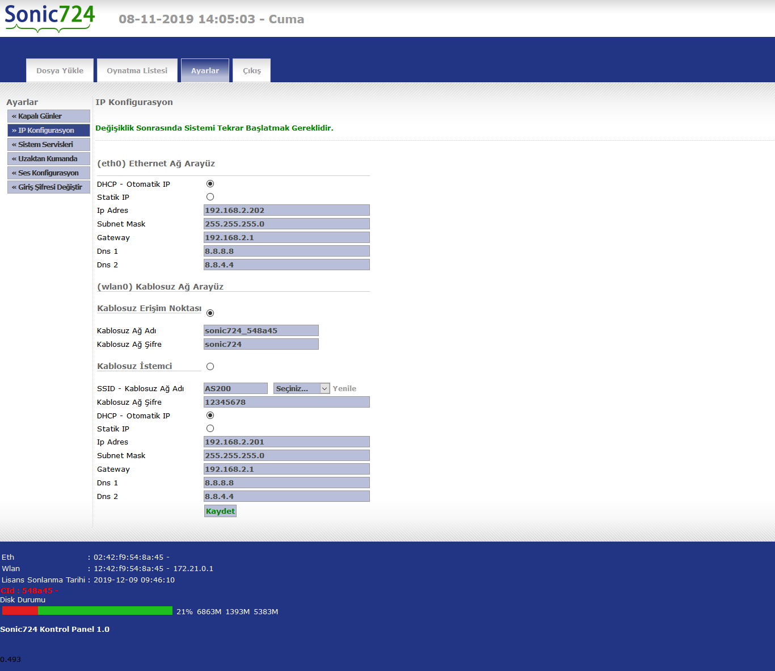Enable Kablosuz İstemci mode
Viewport: 775px width, 671px height.
(x=210, y=366)
